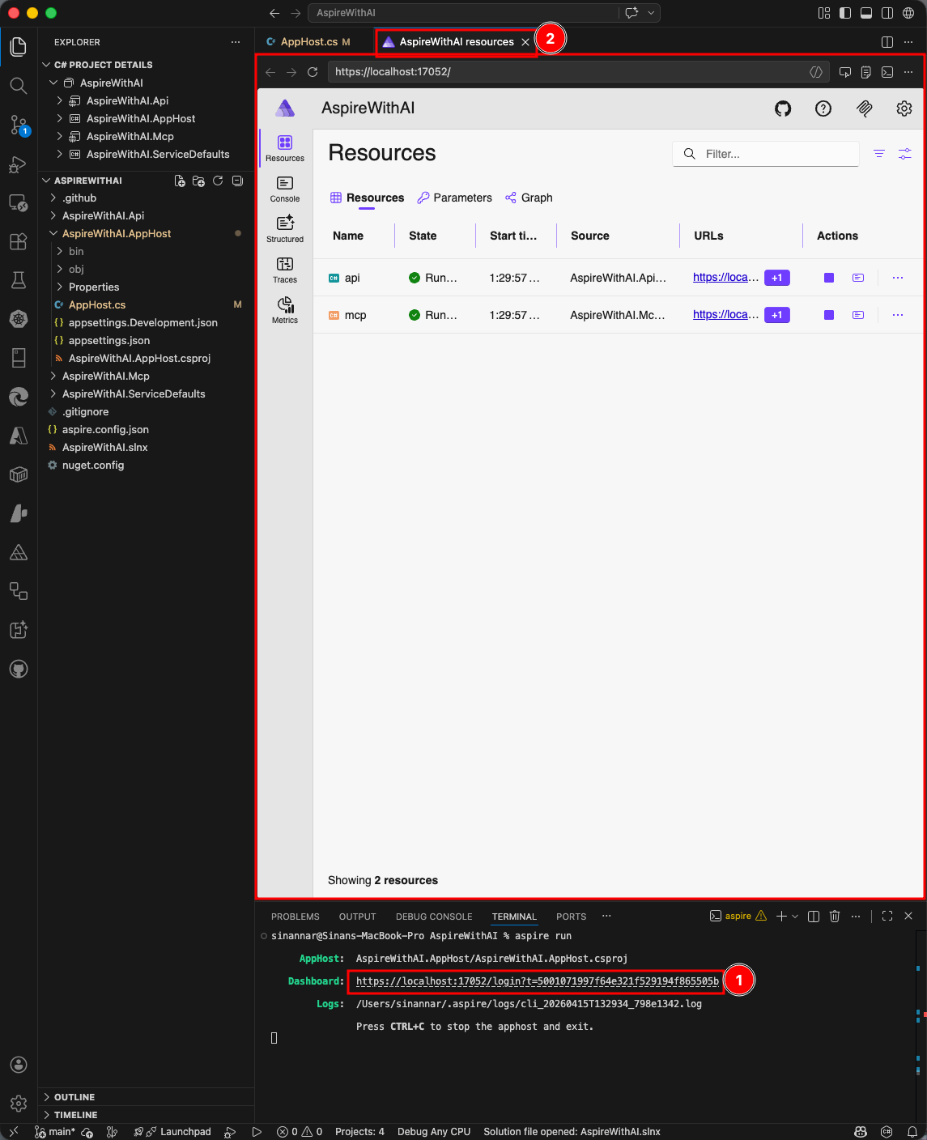Switch to the Graph tab

click(529, 198)
